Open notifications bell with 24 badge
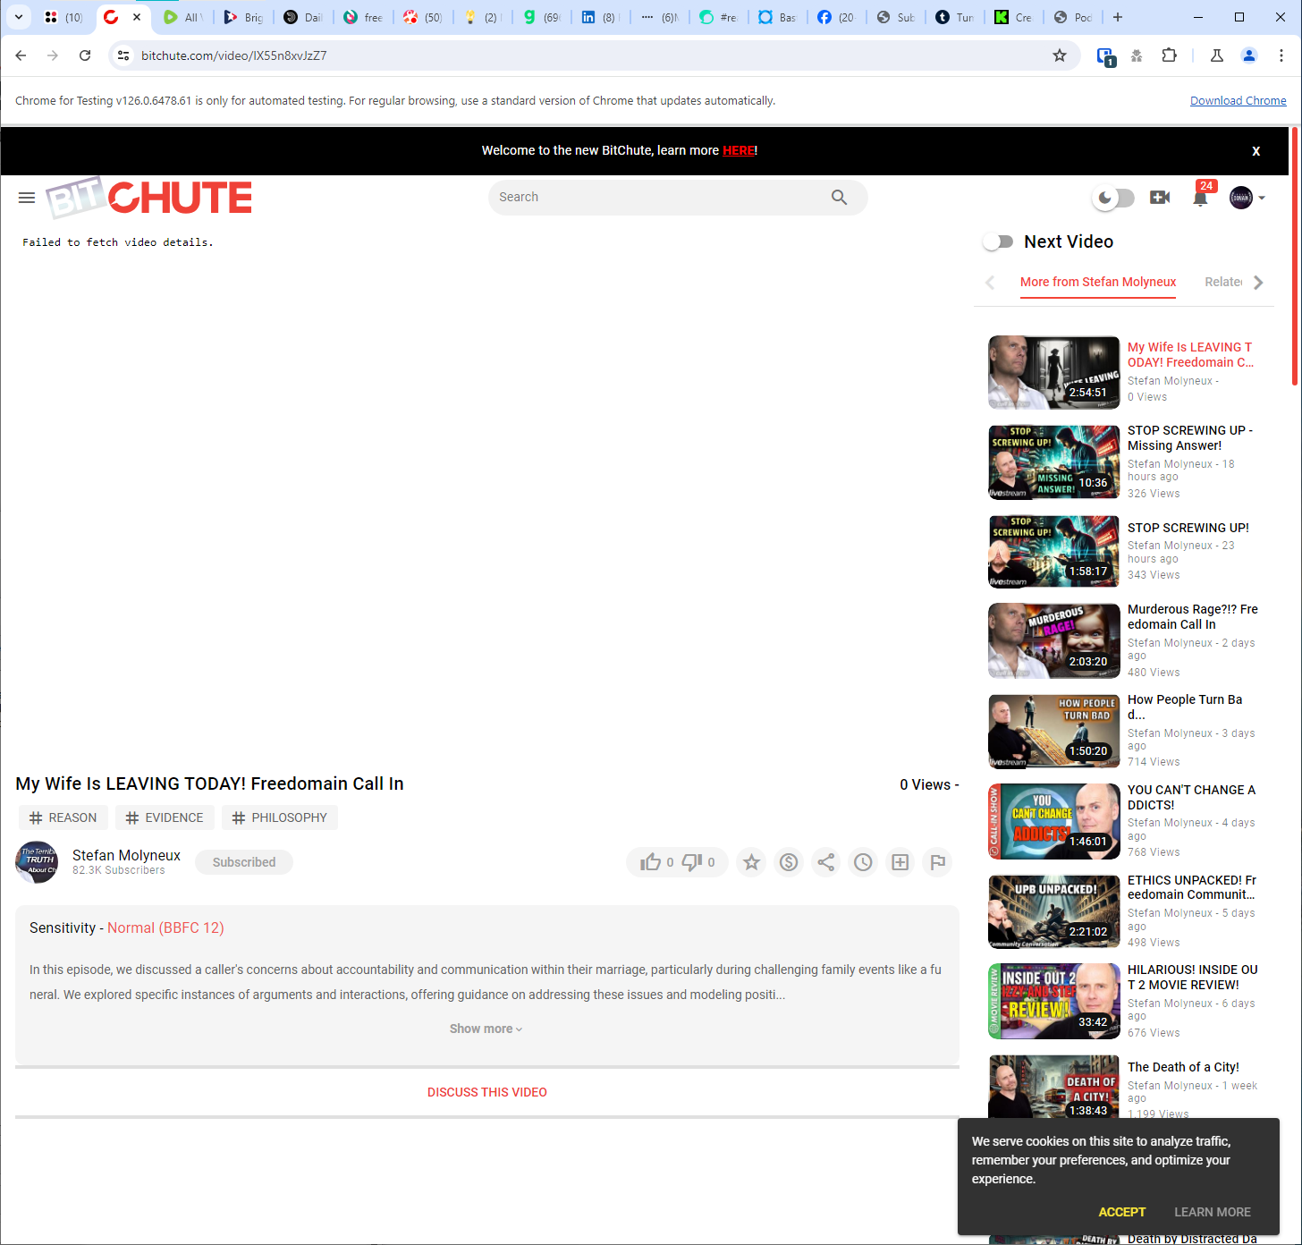 [x=1201, y=196]
